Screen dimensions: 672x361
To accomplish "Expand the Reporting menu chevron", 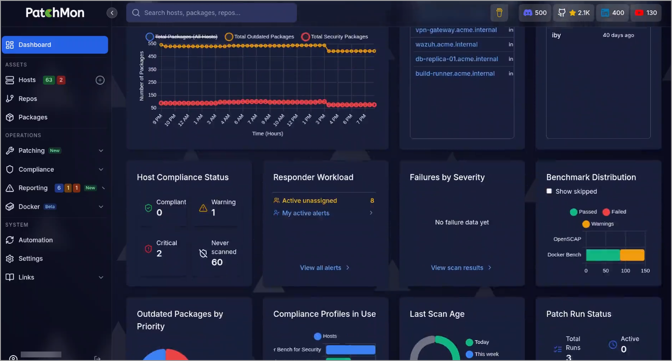I will click(103, 188).
